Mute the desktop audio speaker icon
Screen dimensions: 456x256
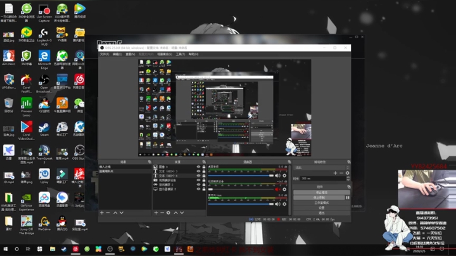(278, 176)
